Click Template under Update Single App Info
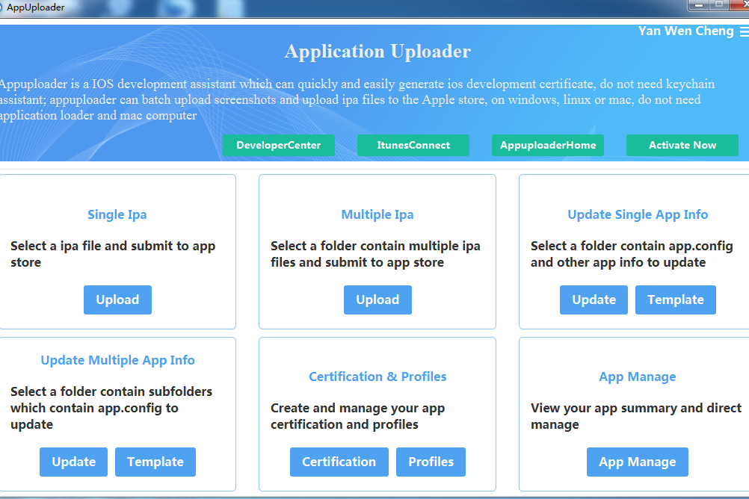The image size is (749, 499). click(676, 300)
